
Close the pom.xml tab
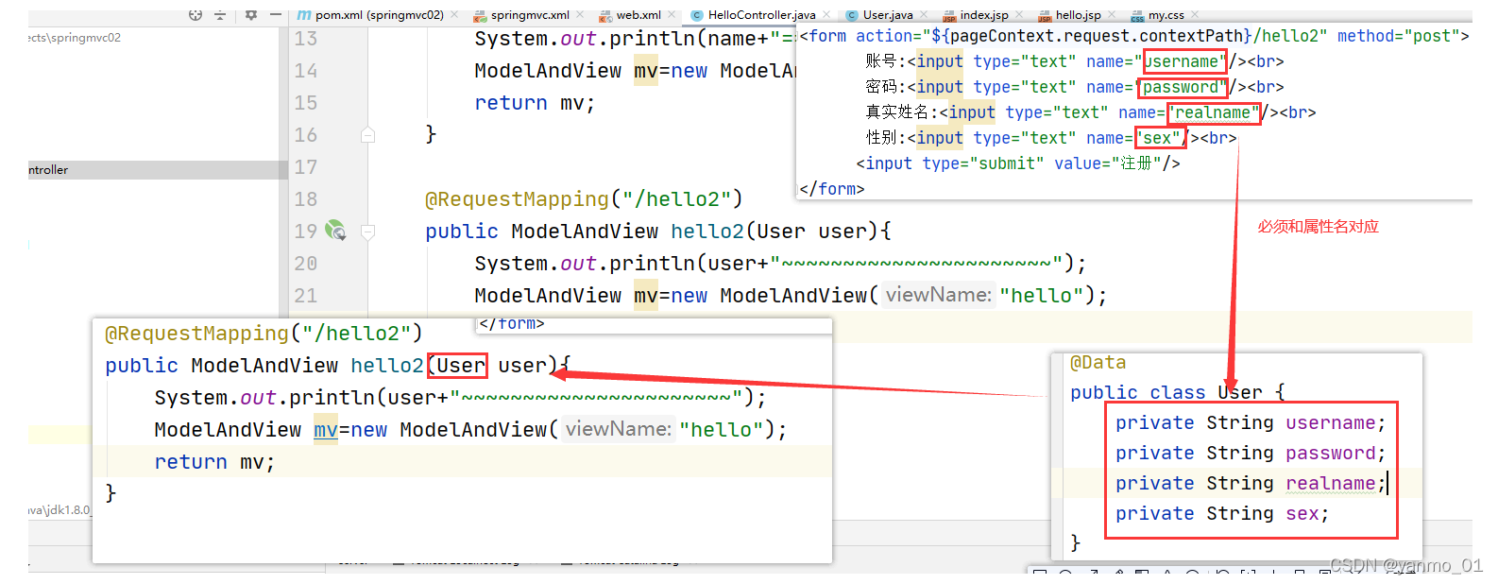tap(454, 15)
